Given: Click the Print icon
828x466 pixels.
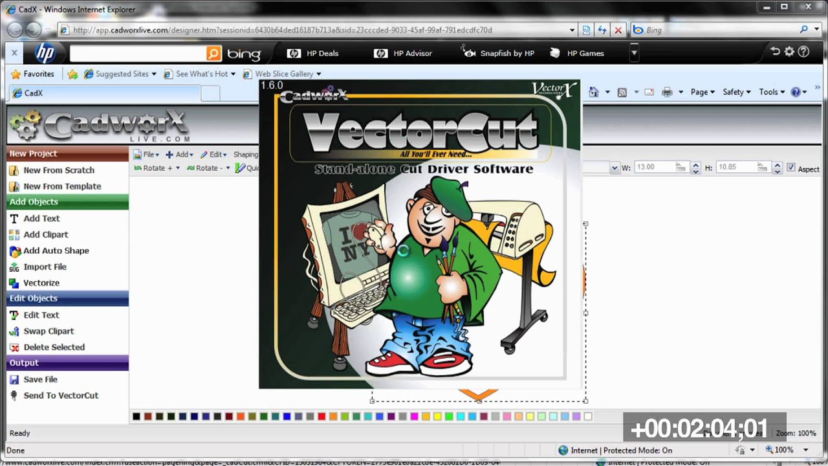Looking at the screenshot, I should click(668, 93).
